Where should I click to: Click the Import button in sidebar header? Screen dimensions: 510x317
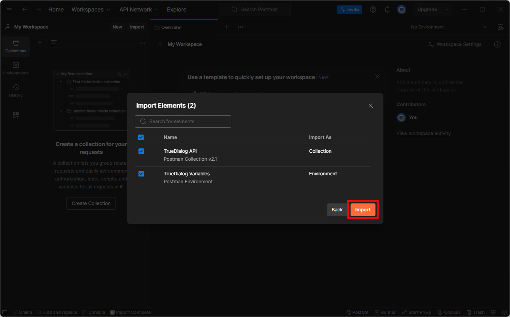point(137,27)
